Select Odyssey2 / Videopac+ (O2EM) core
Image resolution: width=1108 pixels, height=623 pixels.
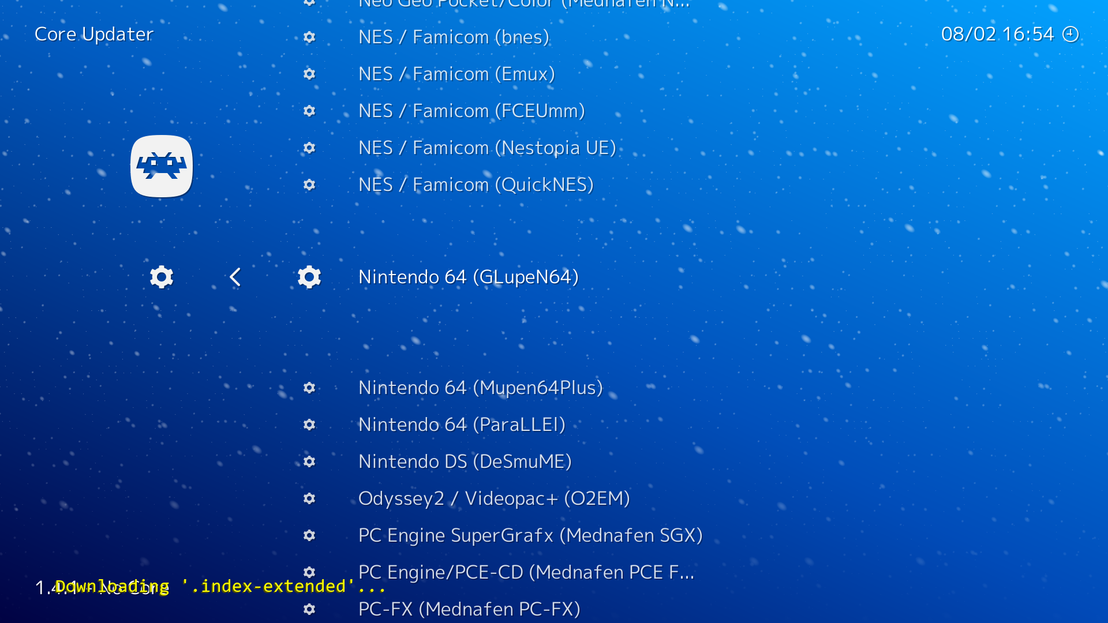pyautogui.click(x=494, y=498)
